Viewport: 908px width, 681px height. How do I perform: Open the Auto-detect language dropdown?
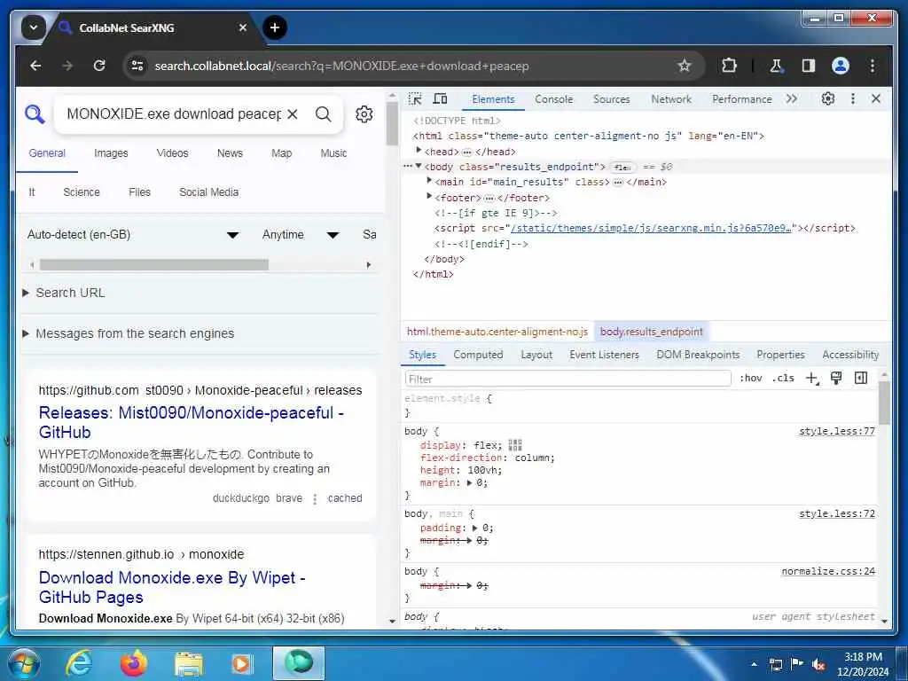[133, 234]
